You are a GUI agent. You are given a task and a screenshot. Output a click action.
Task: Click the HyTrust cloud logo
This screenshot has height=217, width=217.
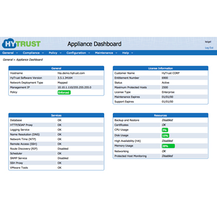(21, 43)
